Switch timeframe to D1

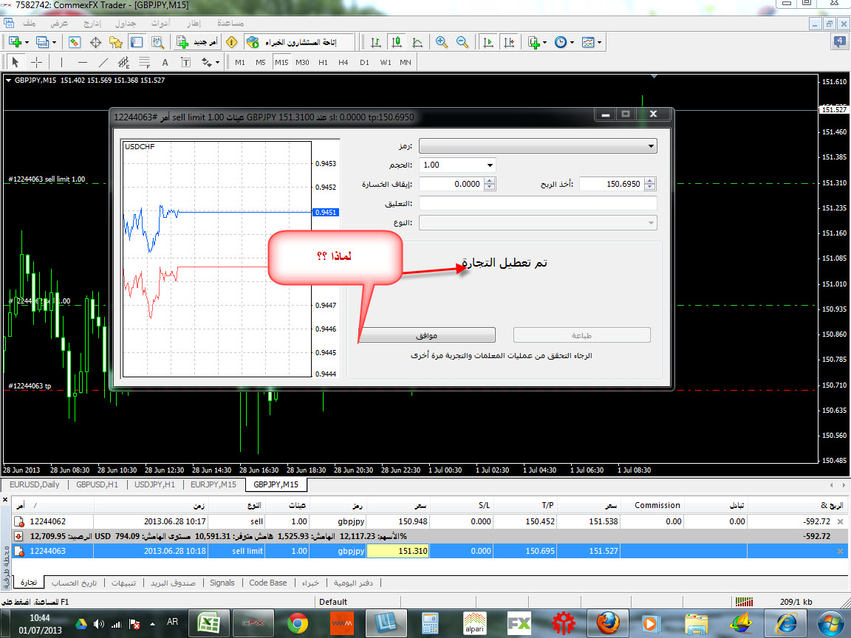(364, 62)
